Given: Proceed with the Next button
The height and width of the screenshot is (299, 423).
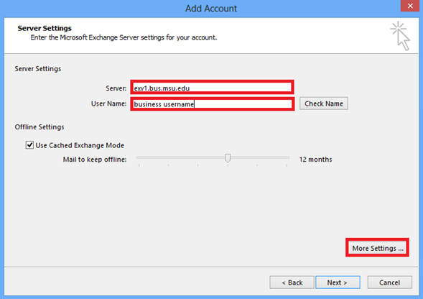Looking at the screenshot, I should click(338, 282).
